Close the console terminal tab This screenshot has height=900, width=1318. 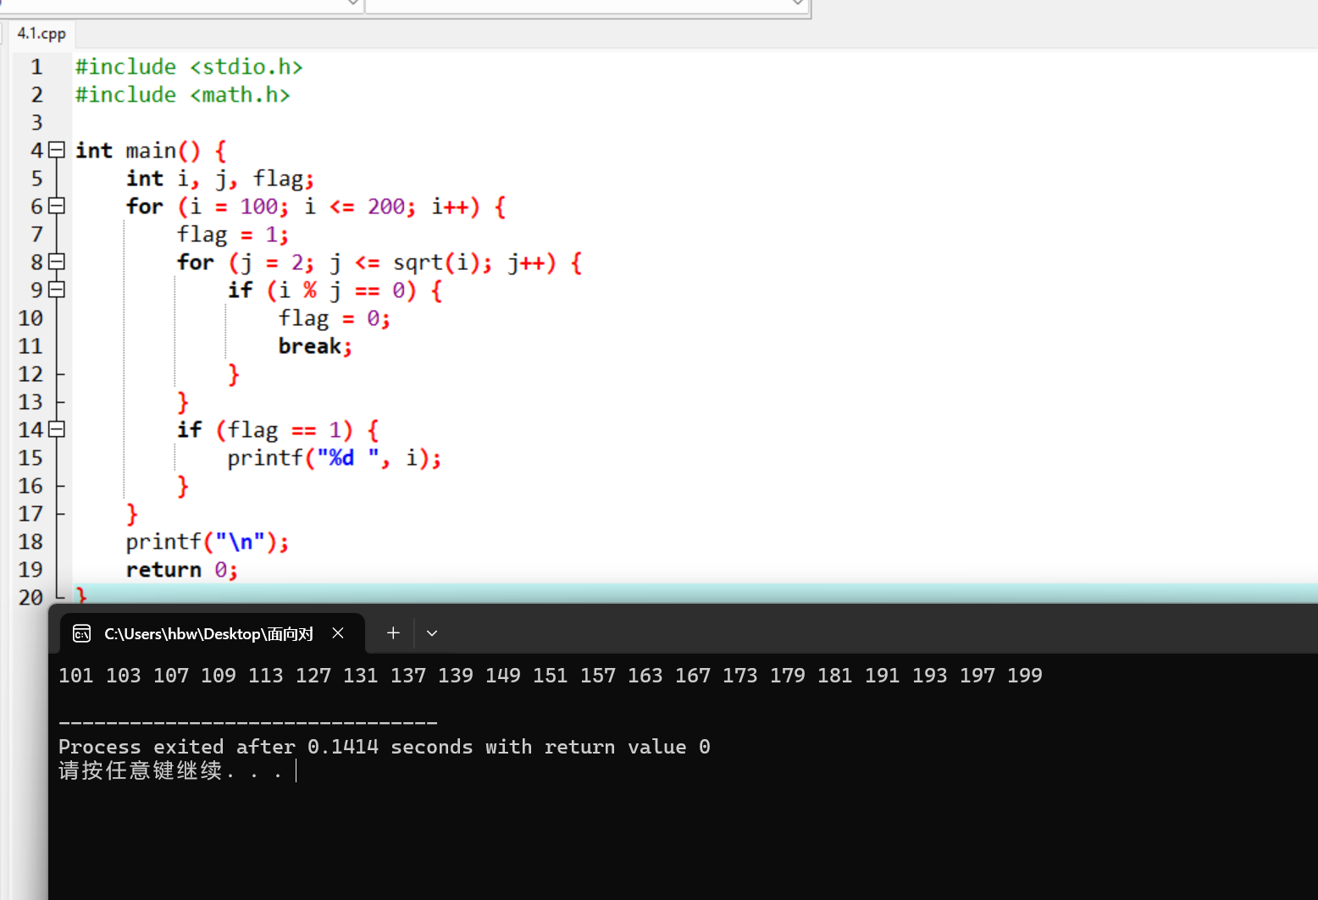coord(338,633)
